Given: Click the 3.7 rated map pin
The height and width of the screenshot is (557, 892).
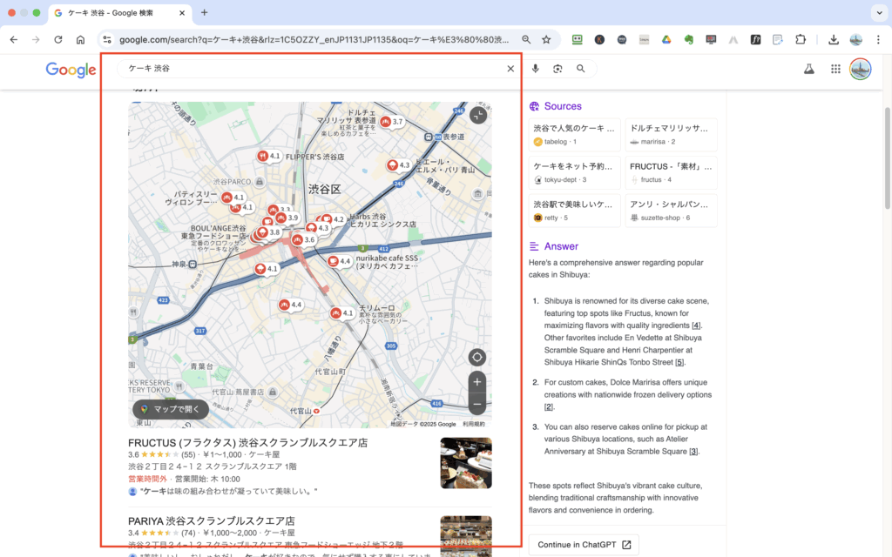Looking at the screenshot, I should 391,122.
